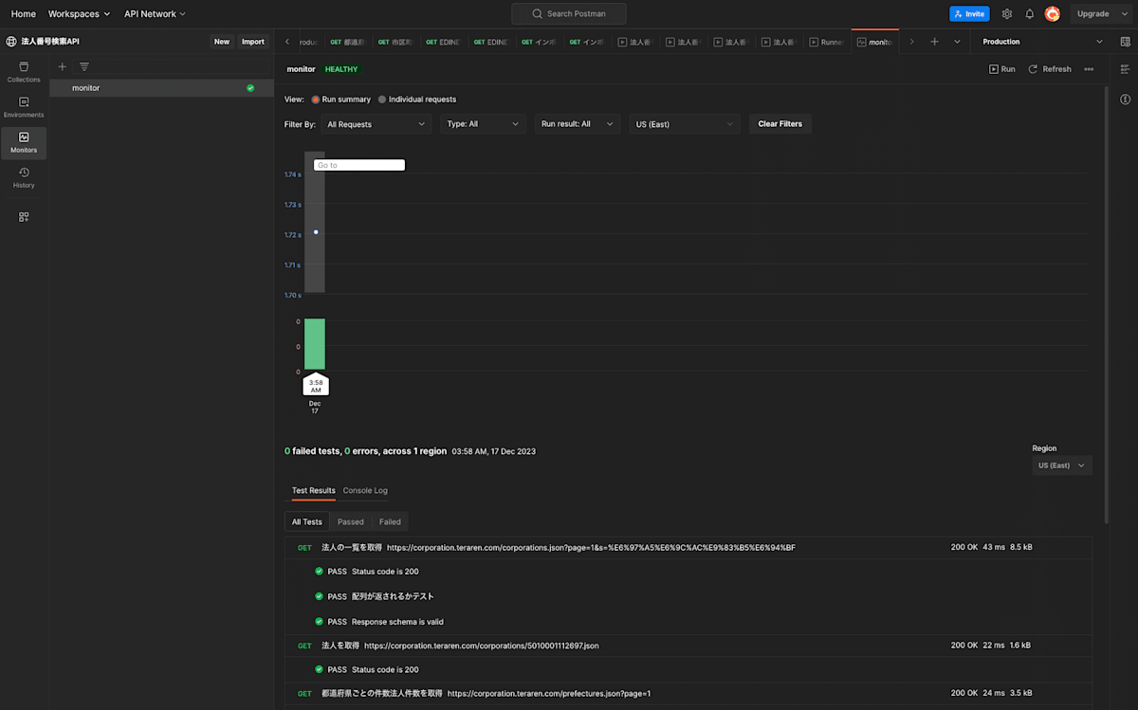The height and width of the screenshot is (710, 1138).
Task: Select the Run summary view
Action: pyautogui.click(x=340, y=100)
